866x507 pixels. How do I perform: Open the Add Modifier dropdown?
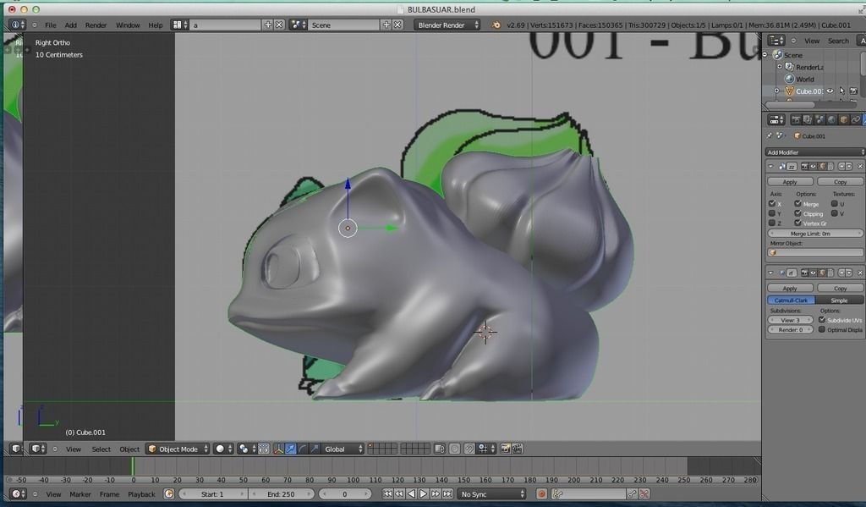click(x=815, y=152)
